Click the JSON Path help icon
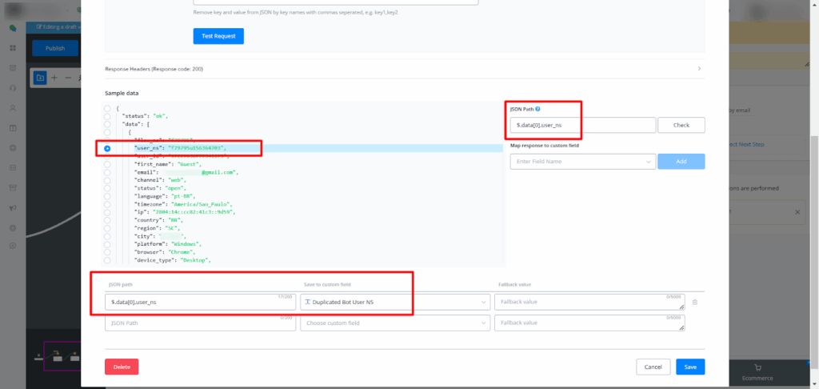Viewport: 819px width, 389px height. 538,109
